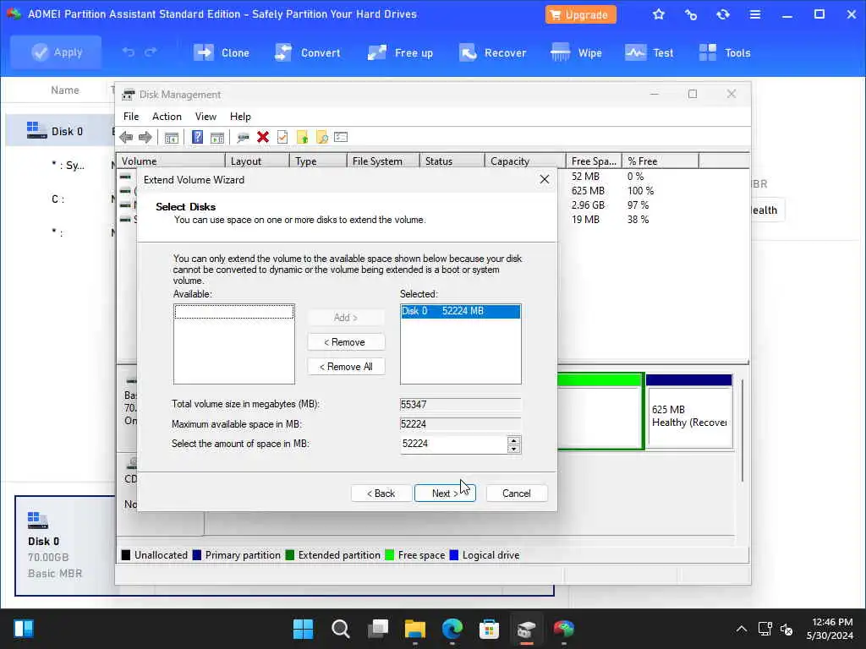Click the taskbar clock showing 12:46 PM
866x649 pixels.
coord(829,629)
